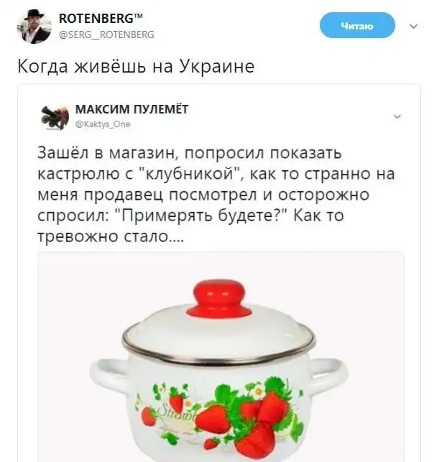The height and width of the screenshot is (462, 447).
Task: Expand the tweet options chevron beside Читаю
Action: click(413, 27)
